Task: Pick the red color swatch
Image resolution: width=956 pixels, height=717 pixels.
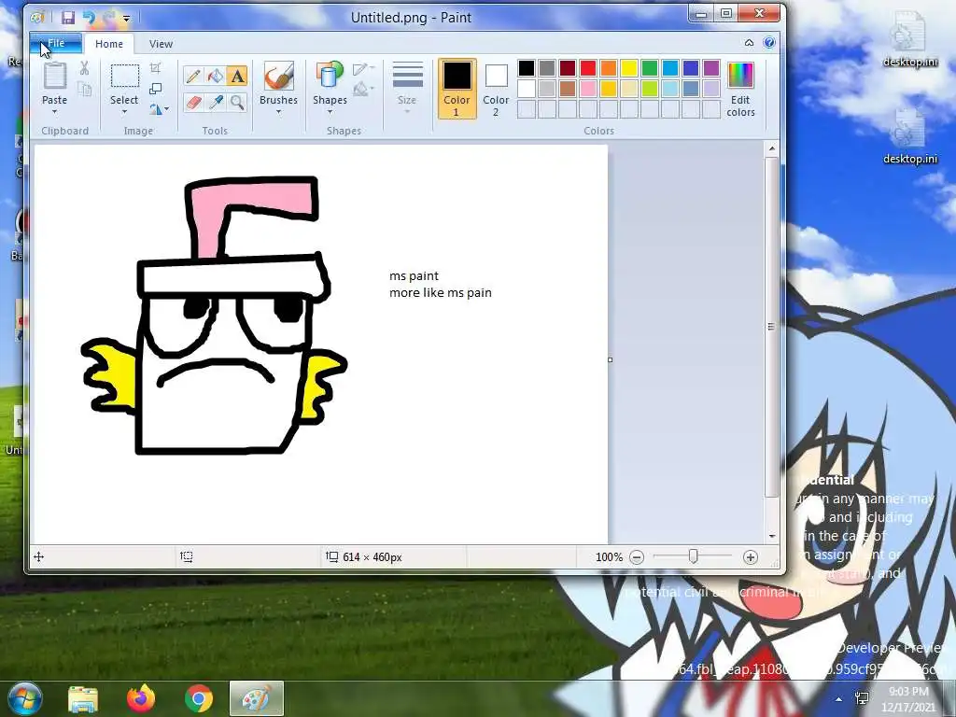Action: coord(588,67)
